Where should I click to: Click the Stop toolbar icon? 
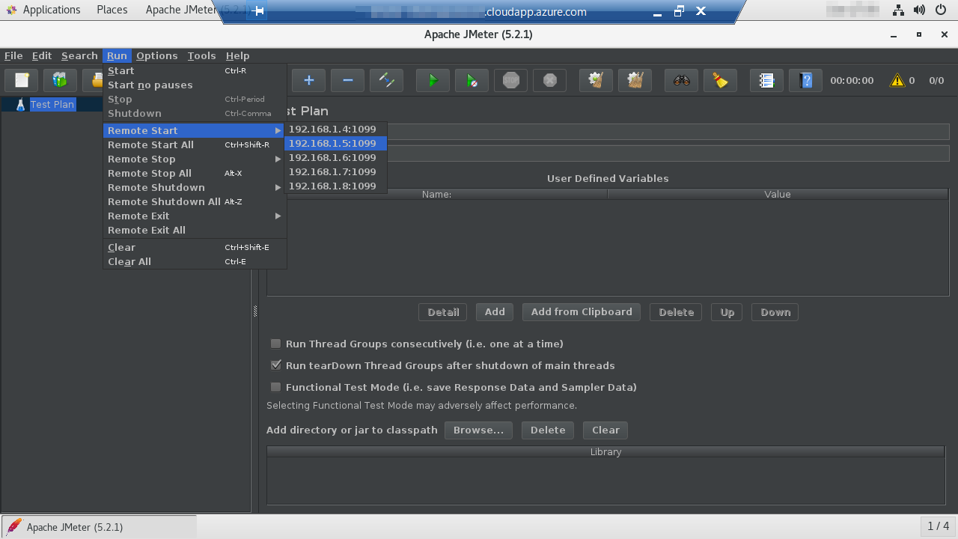pyautogui.click(x=510, y=80)
